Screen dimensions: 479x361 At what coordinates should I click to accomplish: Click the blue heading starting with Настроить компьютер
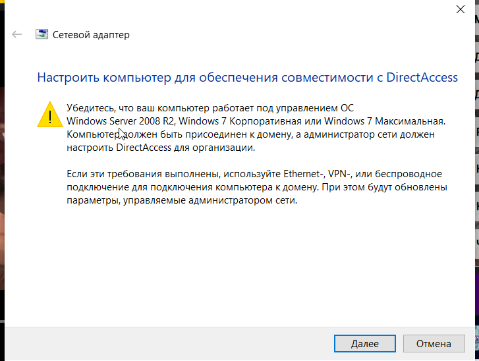pos(247,77)
